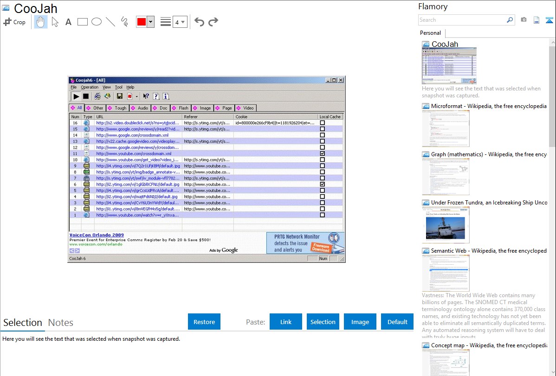Click the Save floppy icon in Coojah
Image resolution: width=556 pixels, height=376 pixels.
pos(119,96)
